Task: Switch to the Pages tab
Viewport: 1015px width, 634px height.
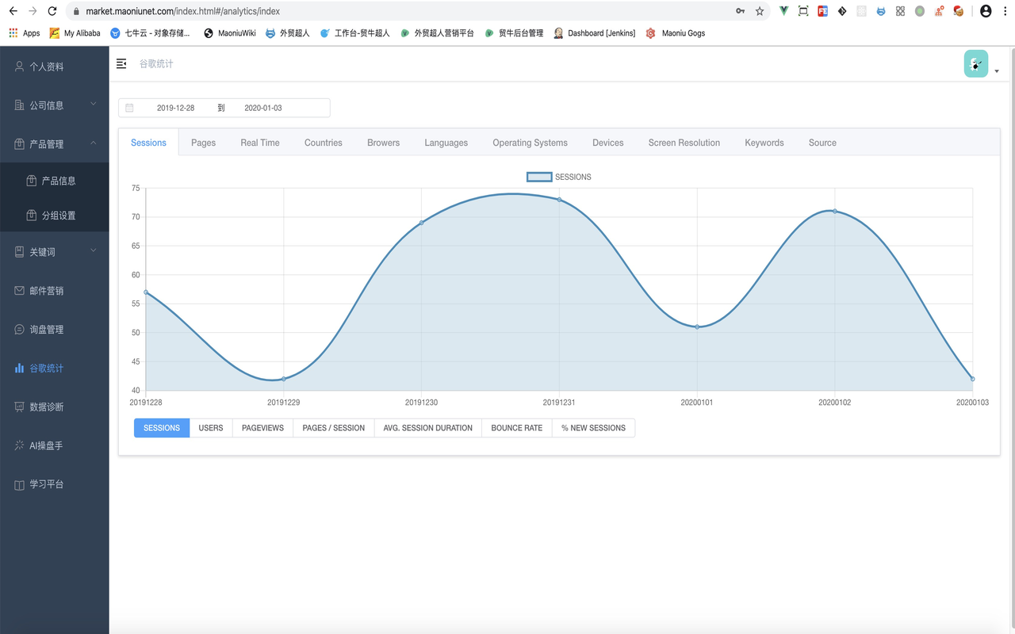Action: 203,143
